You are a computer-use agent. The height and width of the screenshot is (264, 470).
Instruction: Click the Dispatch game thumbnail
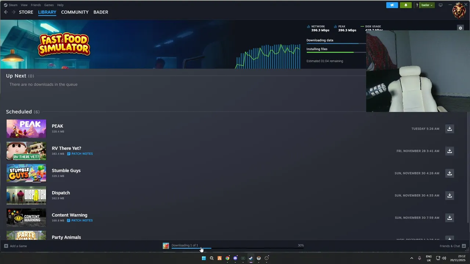click(x=26, y=195)
